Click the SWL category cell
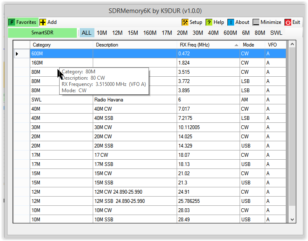Screen dimensions: 308x241 (x=61, y=100)
